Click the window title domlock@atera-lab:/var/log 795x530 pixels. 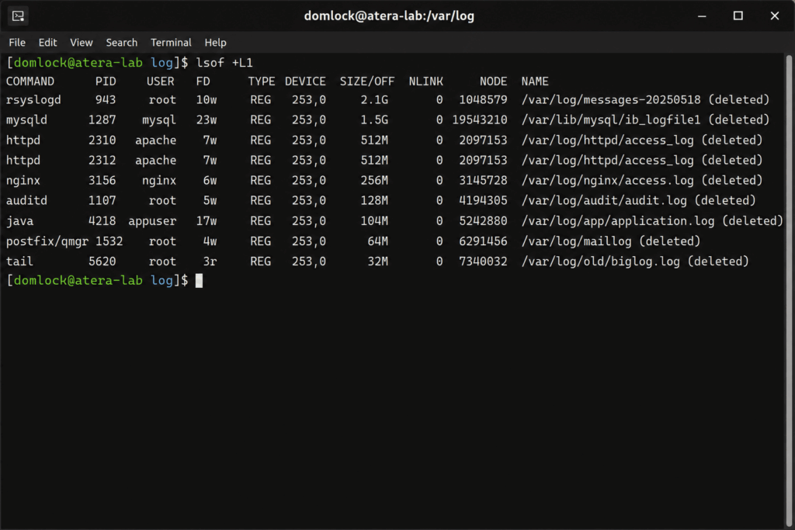[x=389, y=16]
